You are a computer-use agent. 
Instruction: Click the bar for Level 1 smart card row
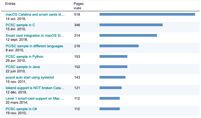coord(110,98)
